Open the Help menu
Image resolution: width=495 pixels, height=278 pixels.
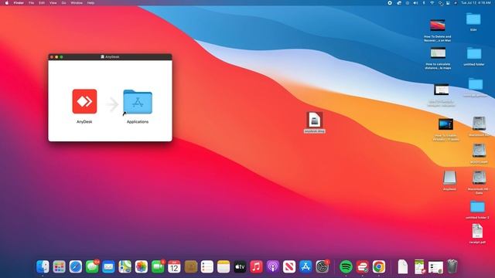(90, 3)
